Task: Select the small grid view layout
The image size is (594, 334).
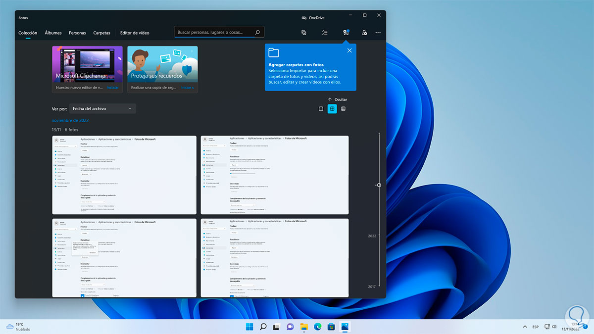Action: (343, 109)
